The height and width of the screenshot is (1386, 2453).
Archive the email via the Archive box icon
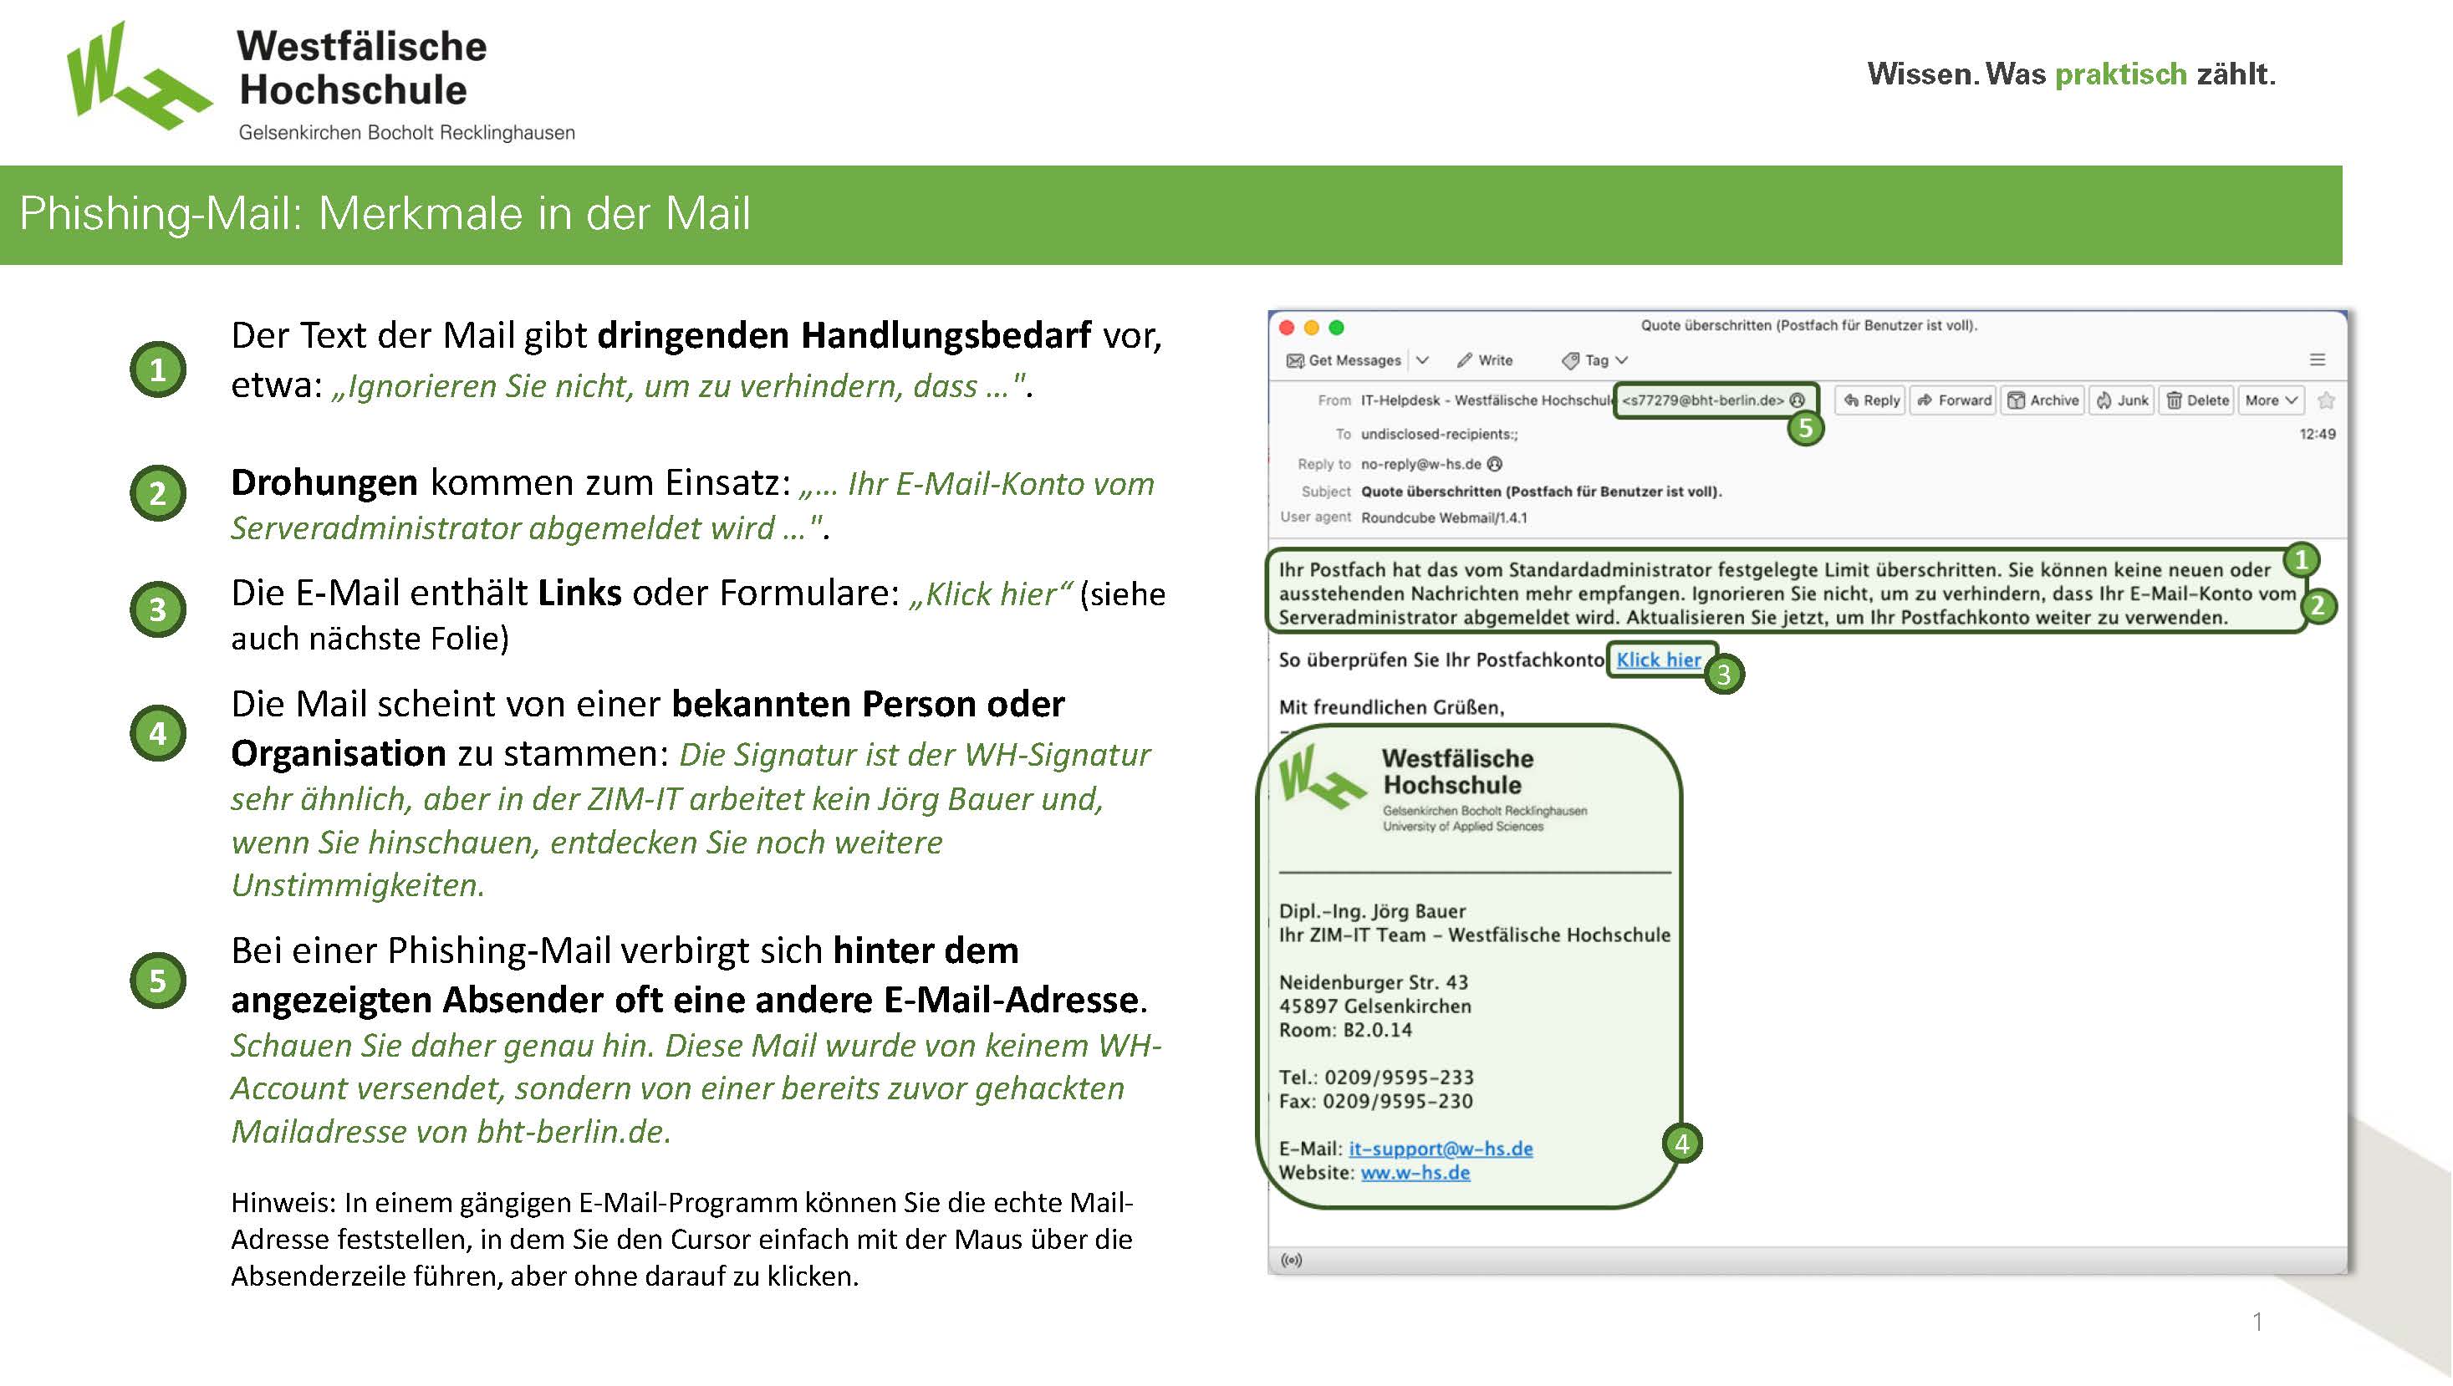[x=2017, y=400]
